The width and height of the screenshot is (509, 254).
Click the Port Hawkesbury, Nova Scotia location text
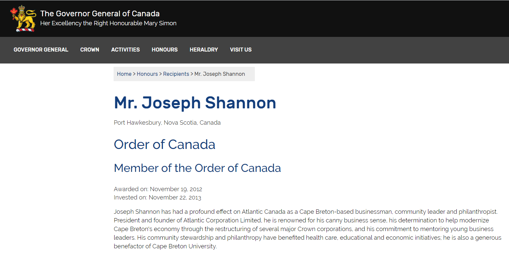[x=167, y=123]
